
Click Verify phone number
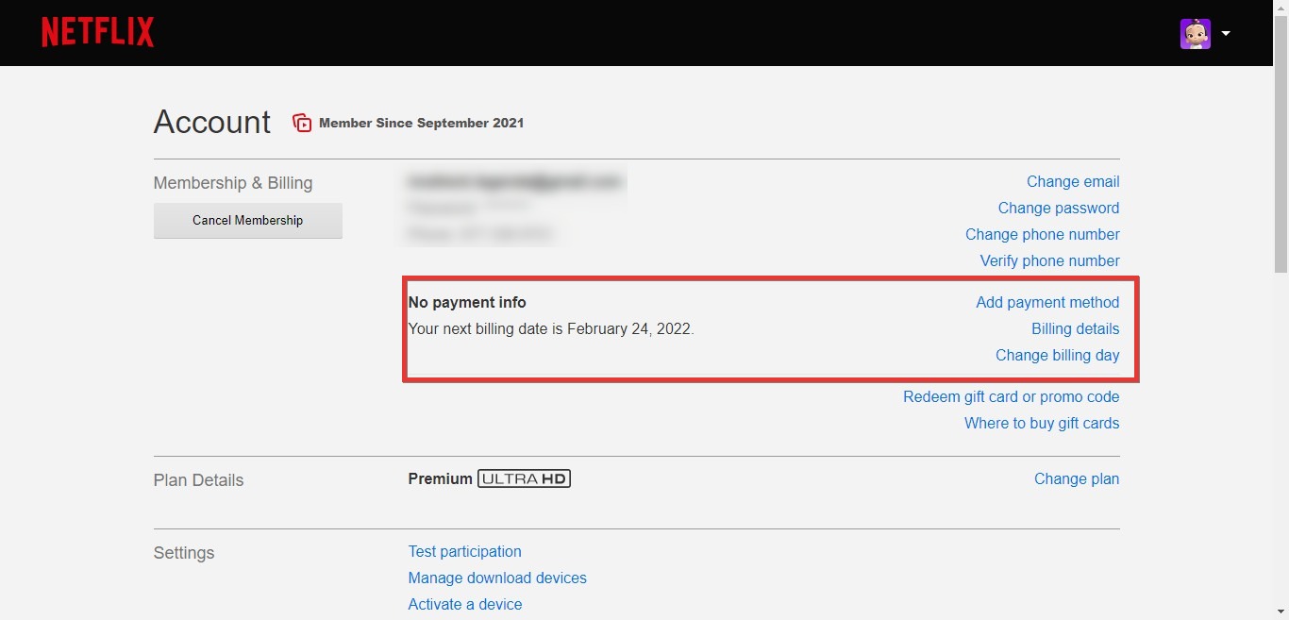point(1049,260)
